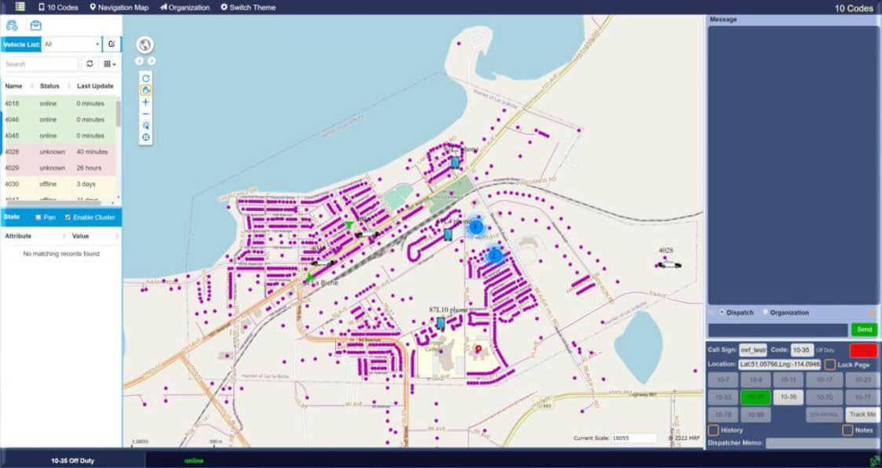Open the Navigation Map menu

118,7
